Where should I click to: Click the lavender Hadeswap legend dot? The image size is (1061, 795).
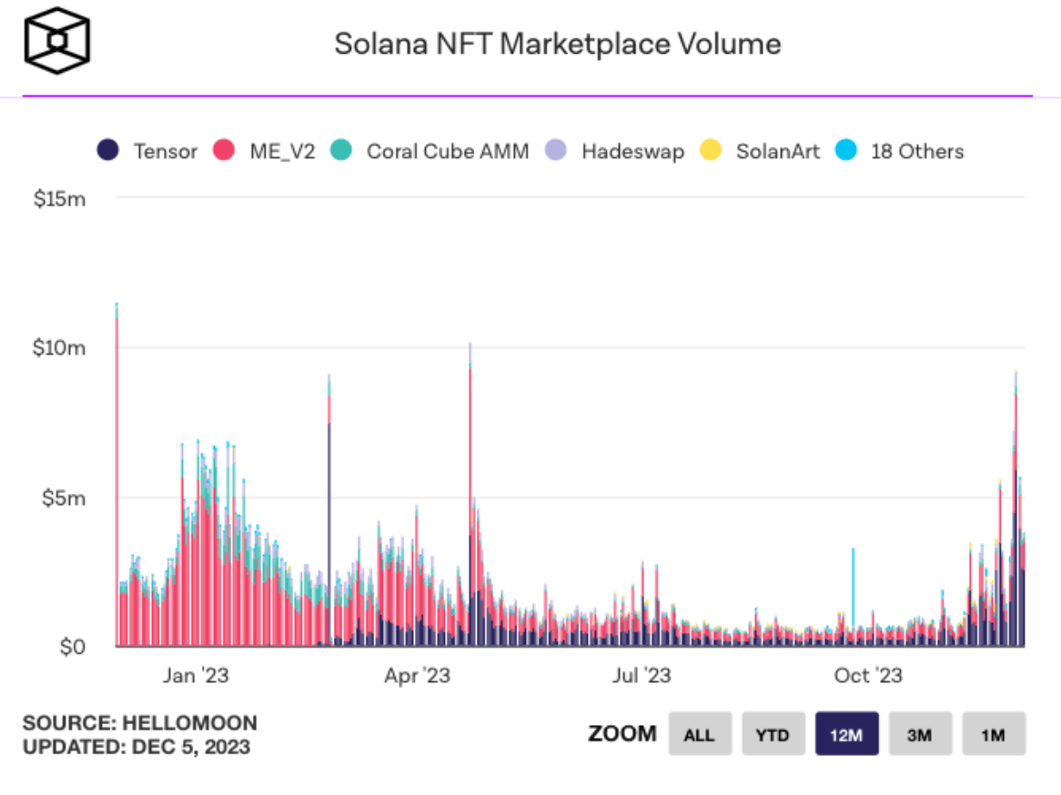[556, 151]
